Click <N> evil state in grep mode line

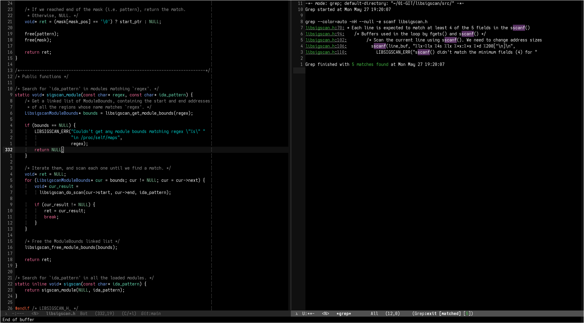[x=326, y=314]
